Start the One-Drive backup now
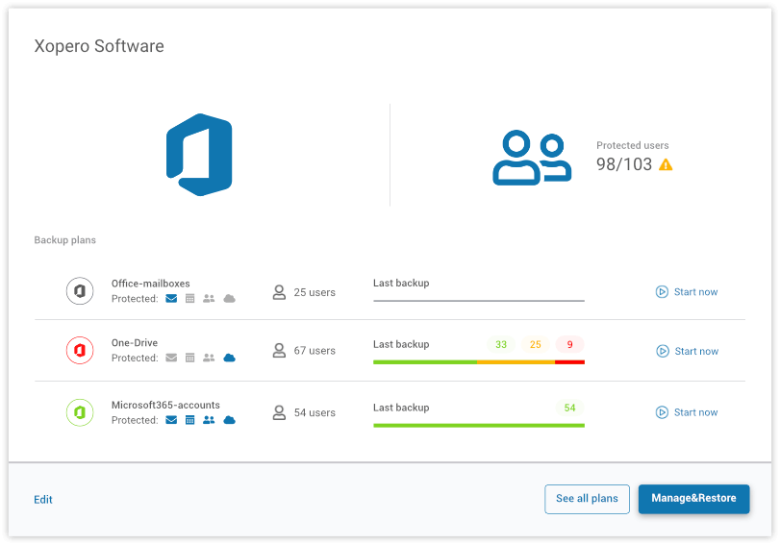This screenshot has height=545, width=780. (687, 352)
